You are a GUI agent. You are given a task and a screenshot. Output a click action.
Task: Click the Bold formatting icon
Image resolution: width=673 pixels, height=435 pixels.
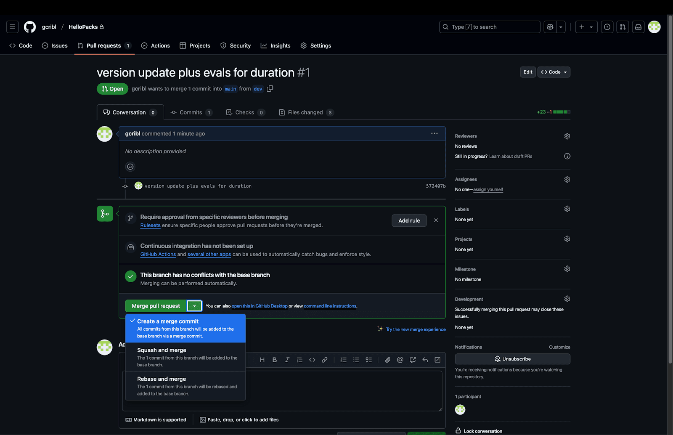pos(275,360)
